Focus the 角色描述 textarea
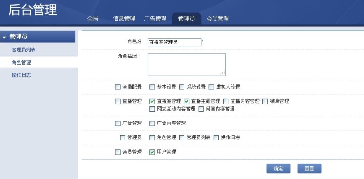The width and height of the screenshot is (364, 179). point(187,65)
